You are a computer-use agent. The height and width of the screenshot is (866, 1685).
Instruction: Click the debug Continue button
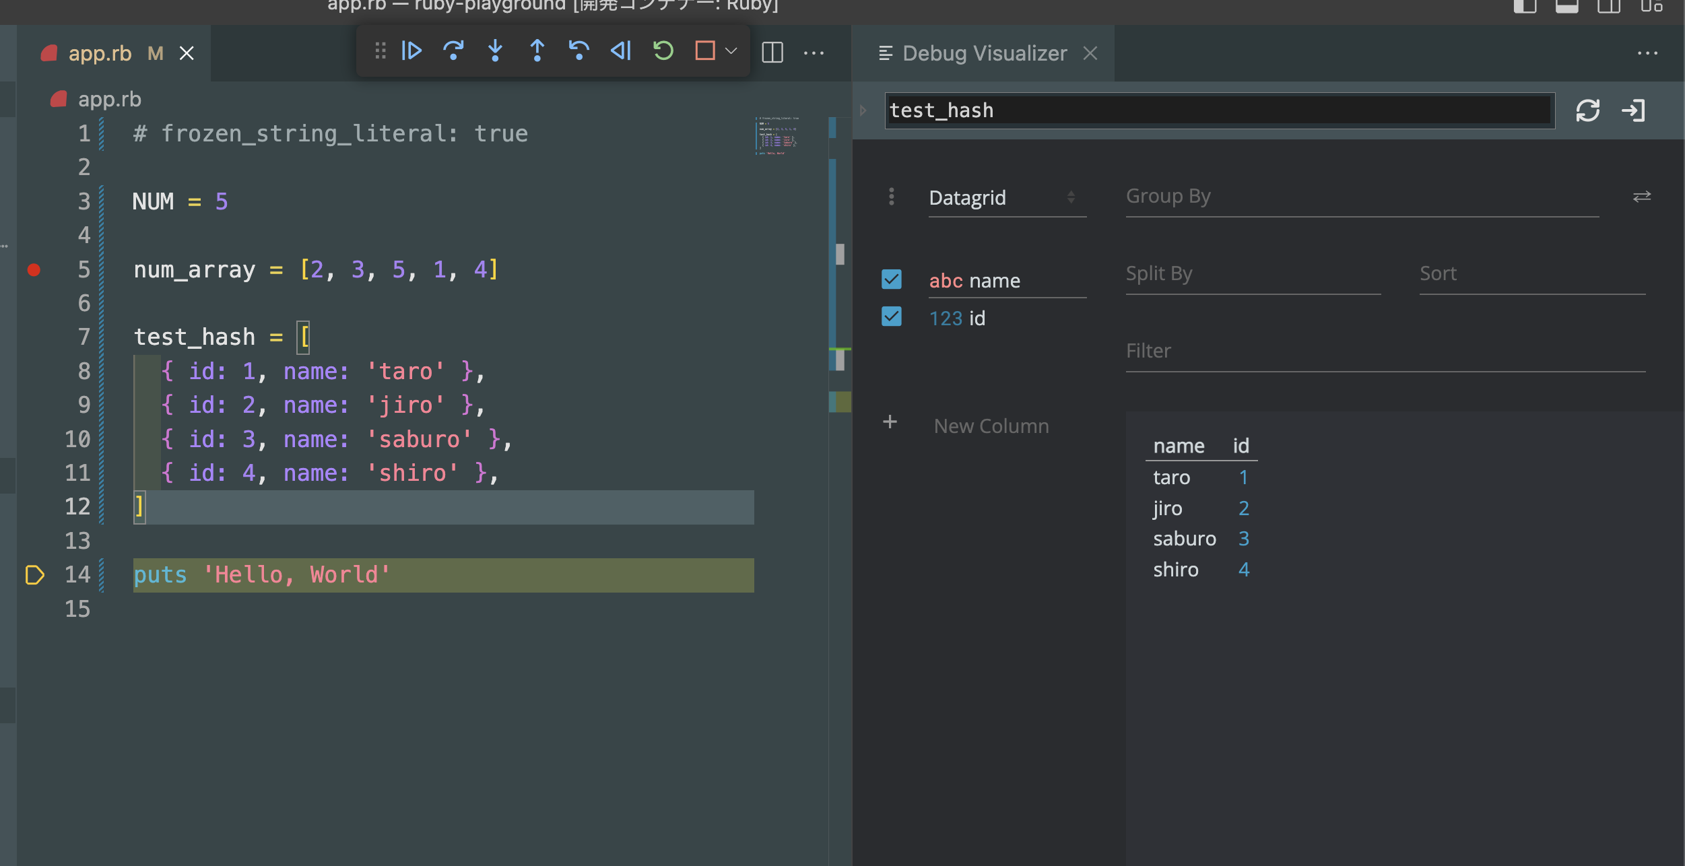click(411, 51)
